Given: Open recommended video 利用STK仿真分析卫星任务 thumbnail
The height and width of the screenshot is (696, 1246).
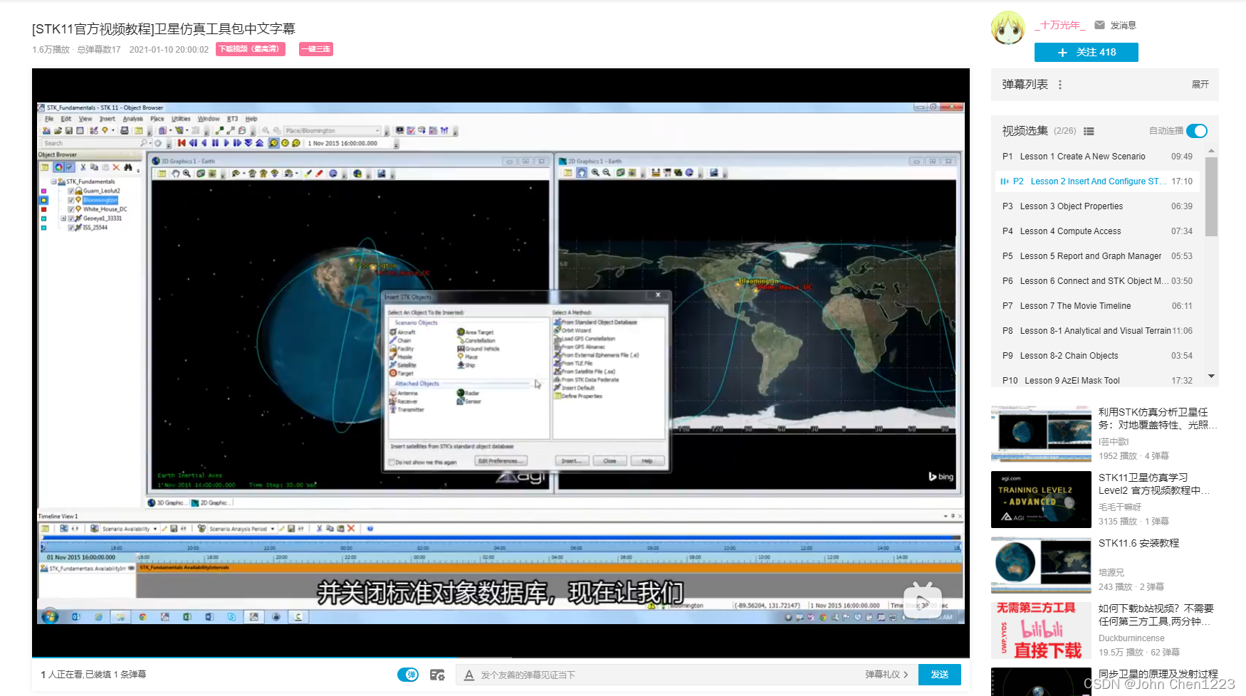Looking at the screenshot, I should point(1041,434).
